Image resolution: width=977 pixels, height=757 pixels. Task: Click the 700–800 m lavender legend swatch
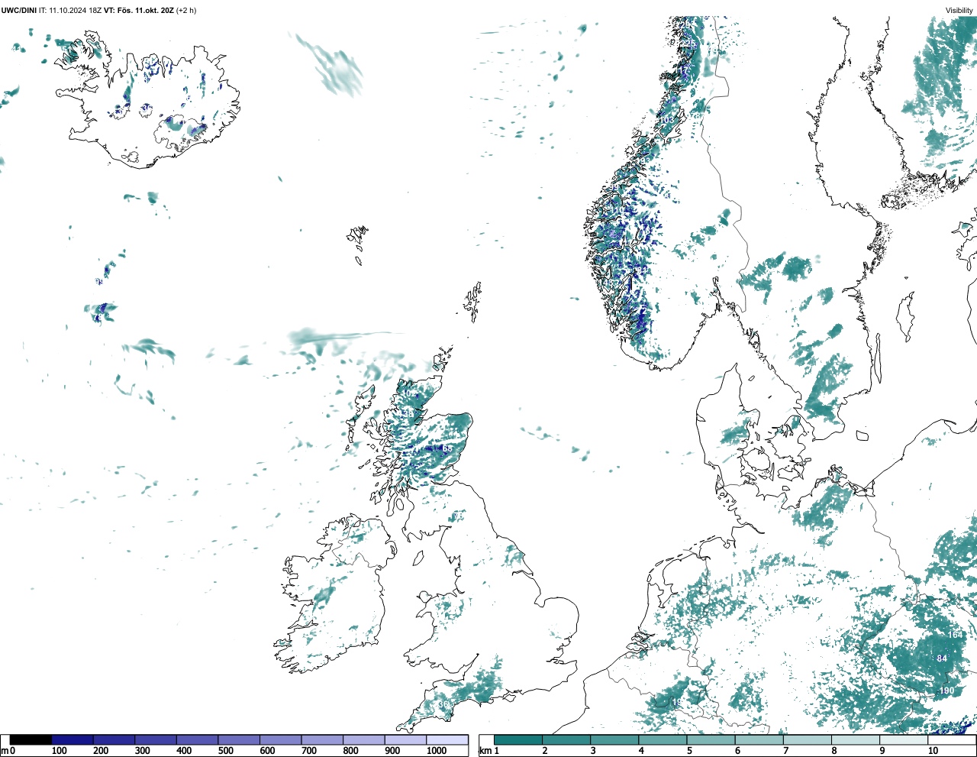tap(322, 739)
